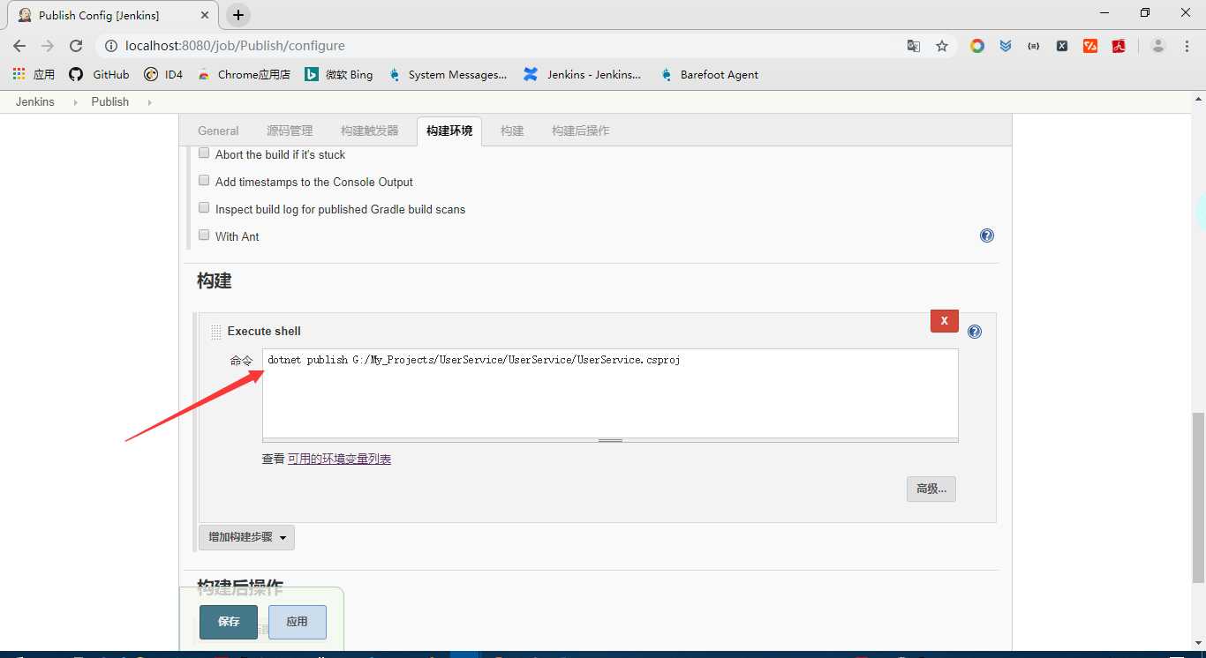View site information icon in address bar
The width and height of the screenshot is (1206, 658).
point(110,46)
